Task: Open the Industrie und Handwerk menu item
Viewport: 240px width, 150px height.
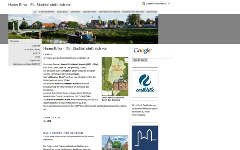Action: [x=133, y=12]
